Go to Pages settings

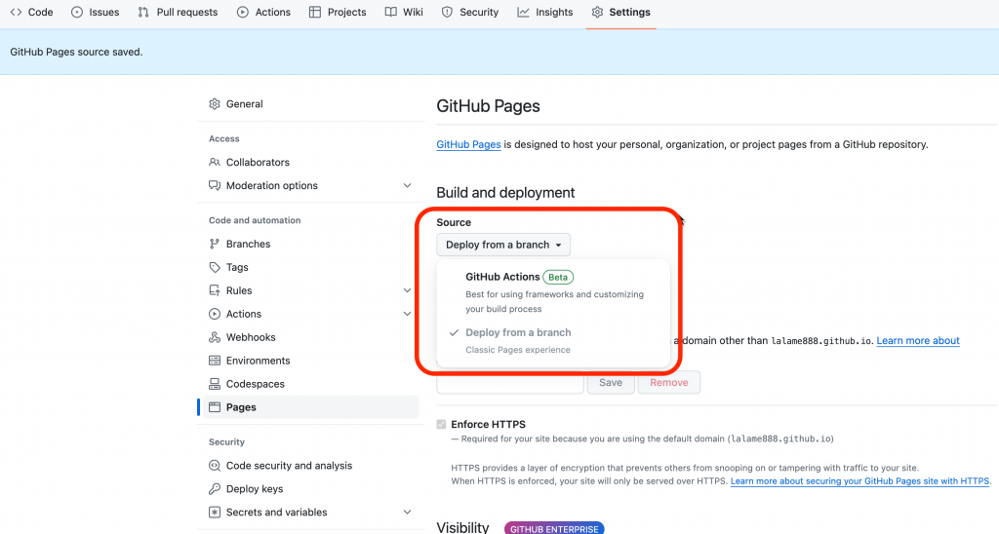[x=310, y=407]
